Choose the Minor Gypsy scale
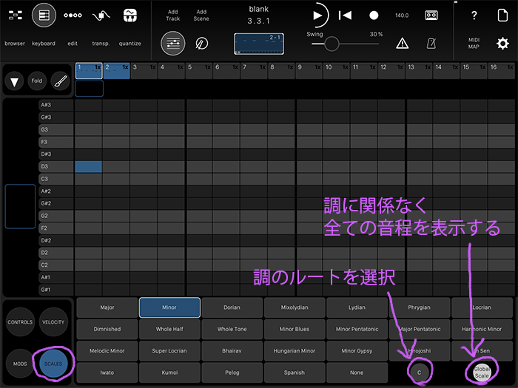Image resolution: width=518 pixels, height=388 pixels. coord(357,351)
